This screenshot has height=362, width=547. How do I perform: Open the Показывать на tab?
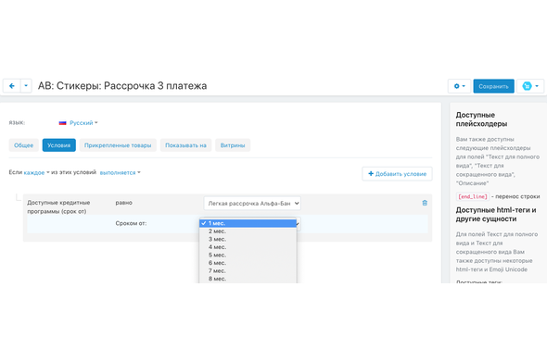pos(185,145)
